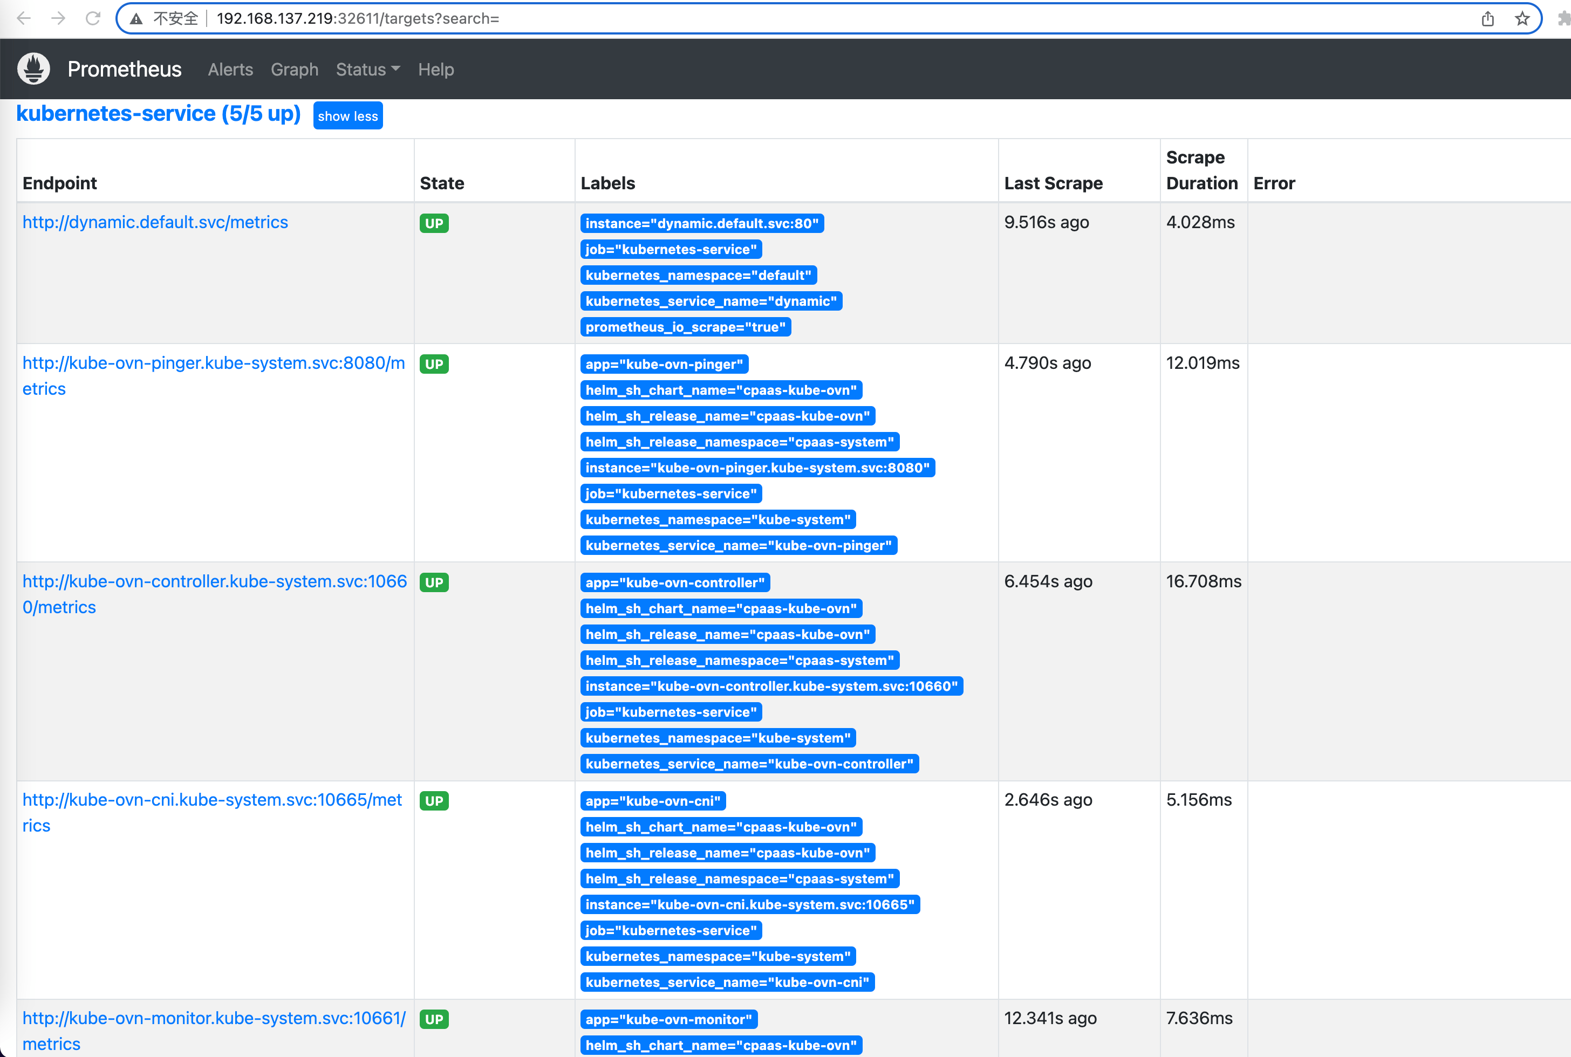Click the browser back arrow
Image resolution: width=1571 pixels, height=1057 pixels.
(x=24, y=18)
